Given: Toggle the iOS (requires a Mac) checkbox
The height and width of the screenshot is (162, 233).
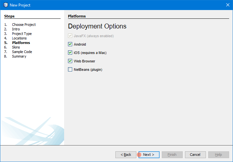Looking at the screenshot, I should coord(70,53).
